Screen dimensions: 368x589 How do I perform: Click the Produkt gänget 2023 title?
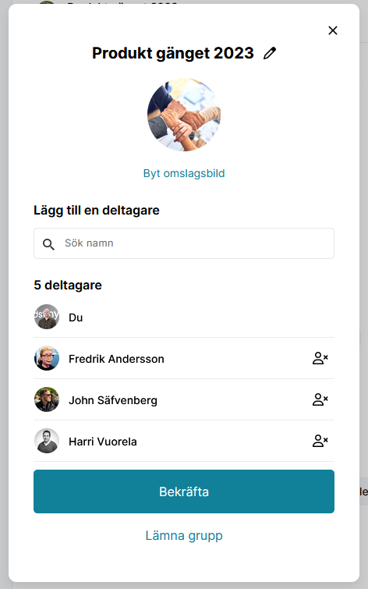pyautogui.click(x=173, y=53)
